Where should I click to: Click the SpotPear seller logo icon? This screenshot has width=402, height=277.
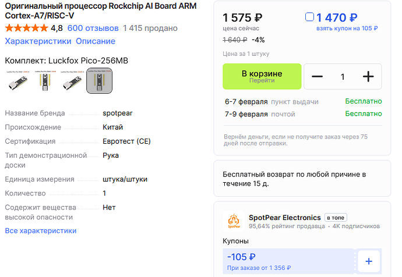click(233, 221)
